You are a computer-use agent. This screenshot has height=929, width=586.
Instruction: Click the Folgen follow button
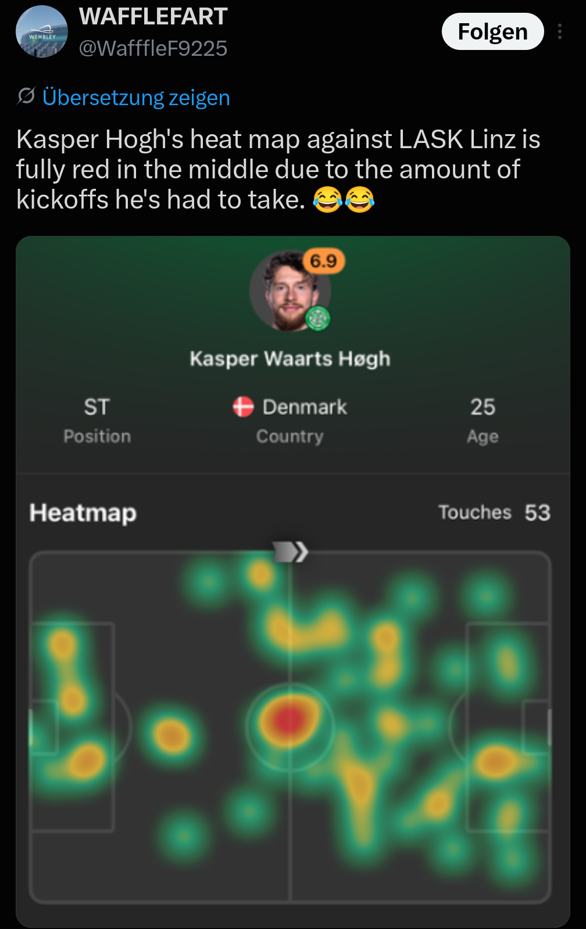click(x=492, y=31)
